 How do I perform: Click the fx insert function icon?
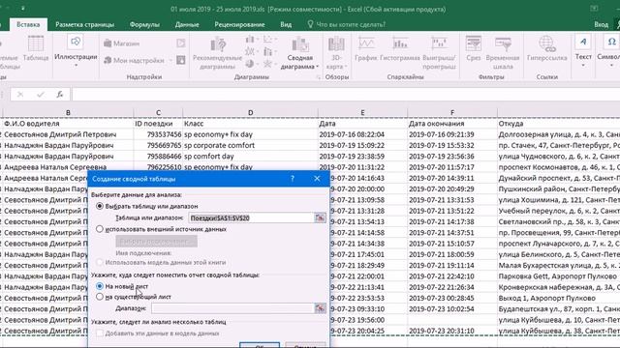point(60,95)
